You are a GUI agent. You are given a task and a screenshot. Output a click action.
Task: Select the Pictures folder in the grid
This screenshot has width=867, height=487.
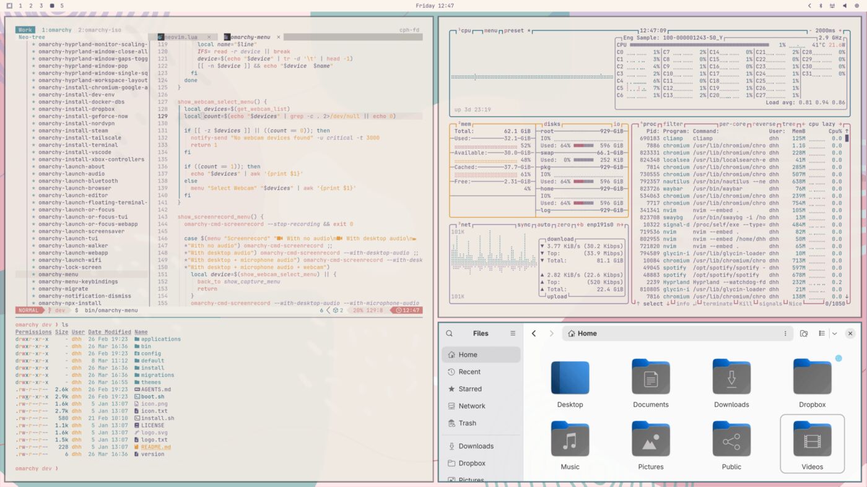pos(650,439)
